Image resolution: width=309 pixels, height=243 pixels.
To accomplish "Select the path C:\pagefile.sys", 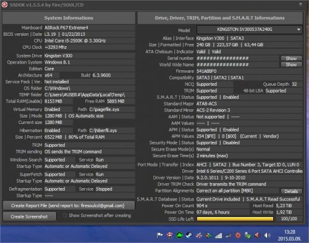I will (x=104, y=109).
